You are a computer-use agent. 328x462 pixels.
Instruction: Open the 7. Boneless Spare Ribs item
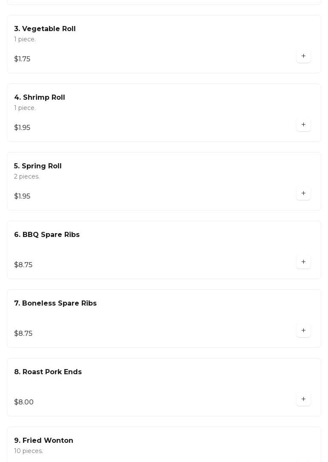(x=55, y=303)
